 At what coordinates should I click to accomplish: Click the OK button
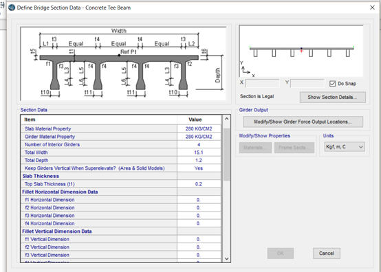tap(281, 253)
